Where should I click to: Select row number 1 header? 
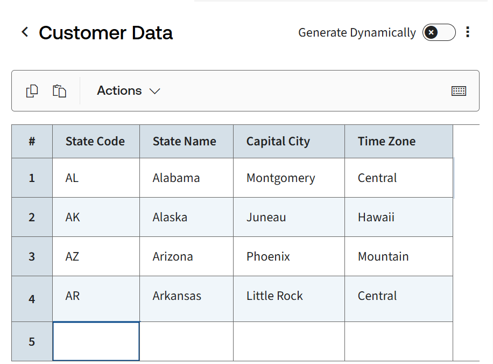click(x=32, y=178)
